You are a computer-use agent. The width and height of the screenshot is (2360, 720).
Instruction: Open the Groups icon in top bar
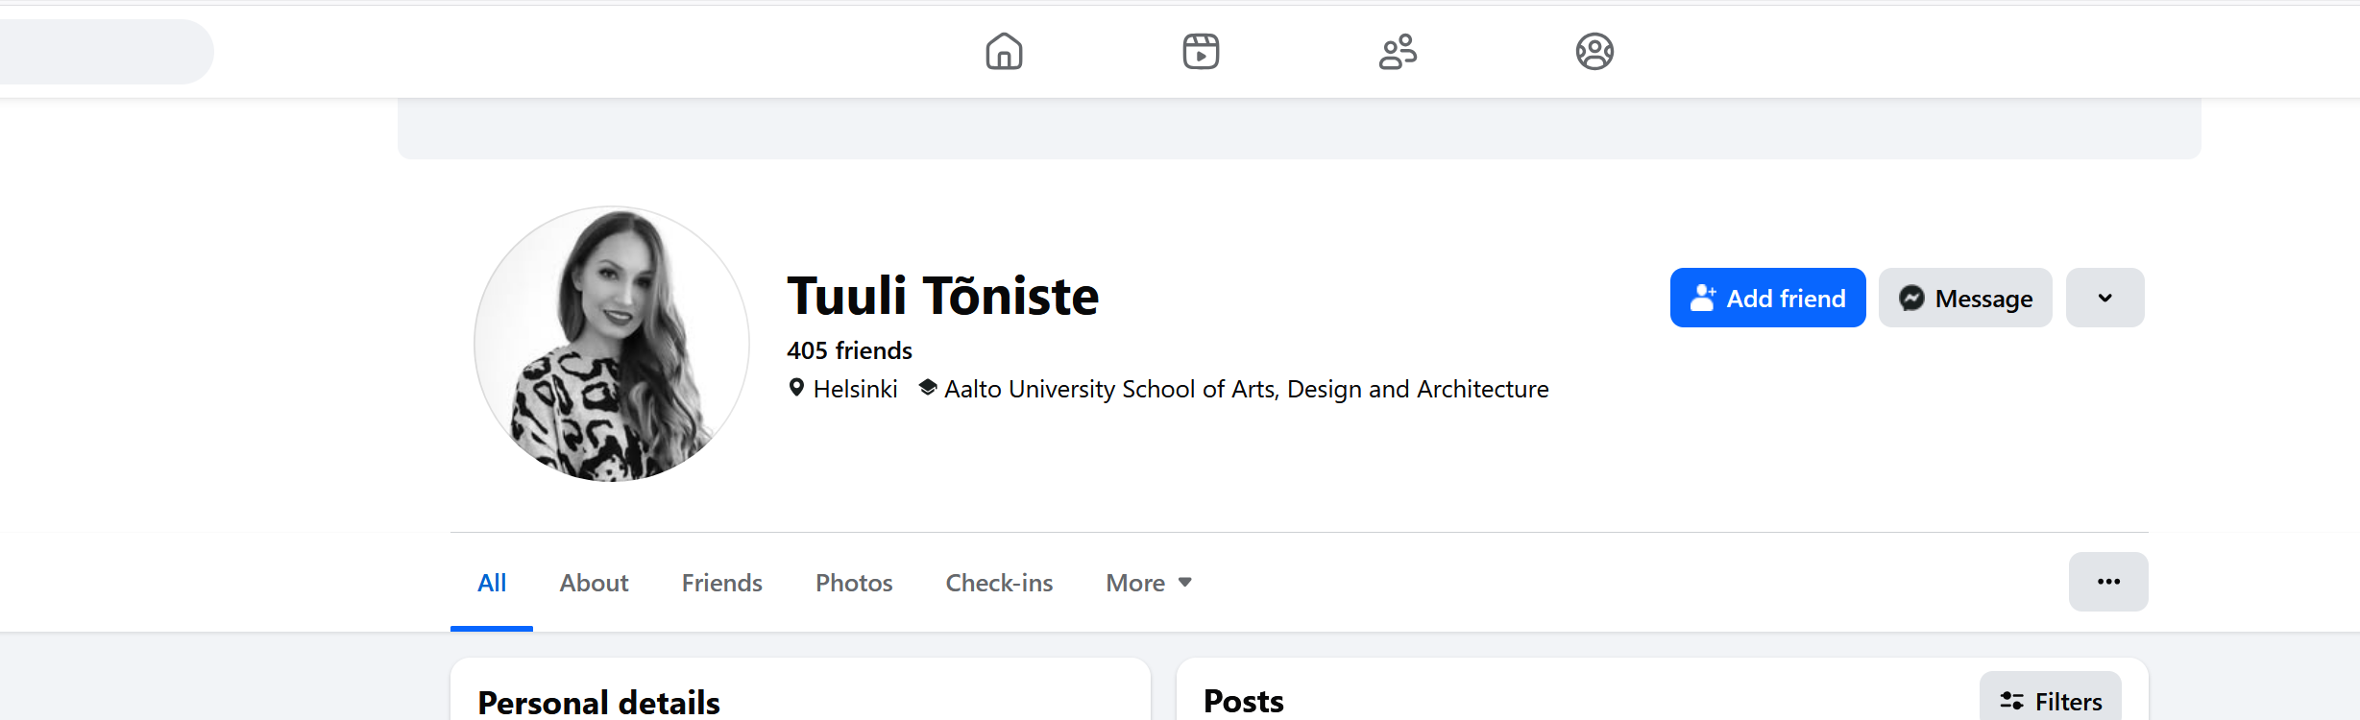click(1594, 51)
